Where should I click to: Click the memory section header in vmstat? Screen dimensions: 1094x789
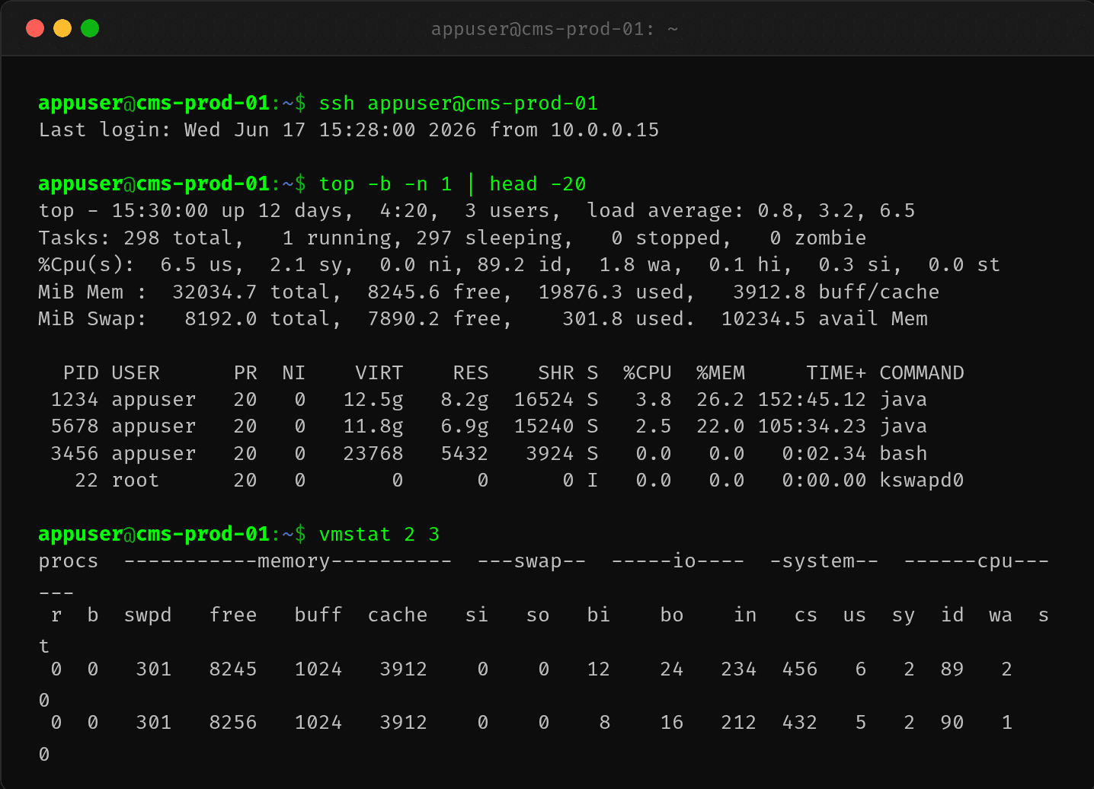pos(288,561)
